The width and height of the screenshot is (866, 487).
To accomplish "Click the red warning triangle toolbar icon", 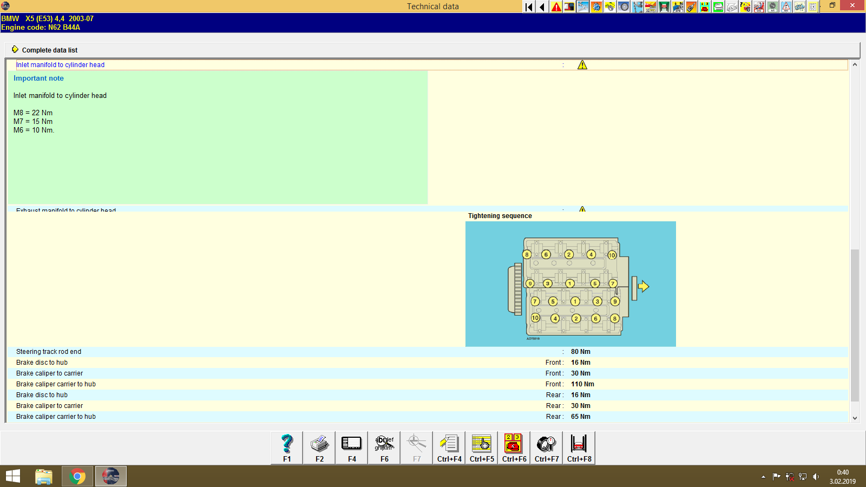I will 555,6.
